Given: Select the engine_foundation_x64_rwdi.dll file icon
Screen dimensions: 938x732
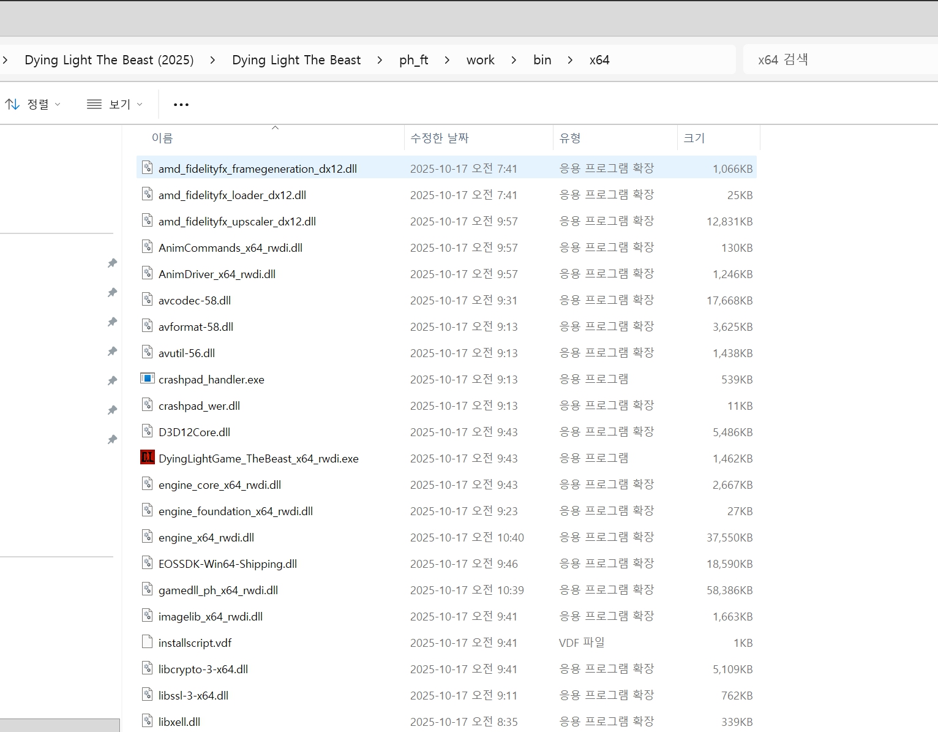Looking at the screenshot, I should [147, 510].
